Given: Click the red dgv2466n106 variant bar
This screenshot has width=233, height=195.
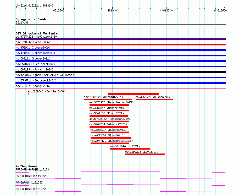Looking at the screenshot, I should tap(108, 99).
